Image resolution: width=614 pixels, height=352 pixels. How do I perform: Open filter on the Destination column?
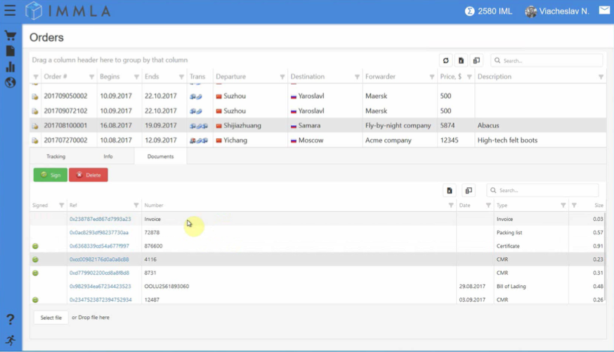[x=357, y=77]
